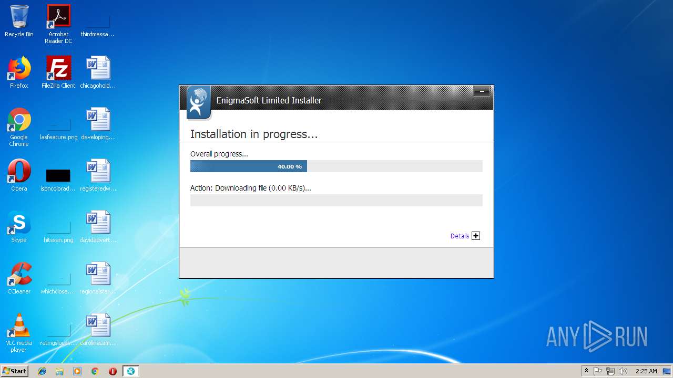Click the 'Installation in progress...' heading
Image resolution: width=673 pixels, height=378 pixels.
pyautogui.click(x=254, y=134)
